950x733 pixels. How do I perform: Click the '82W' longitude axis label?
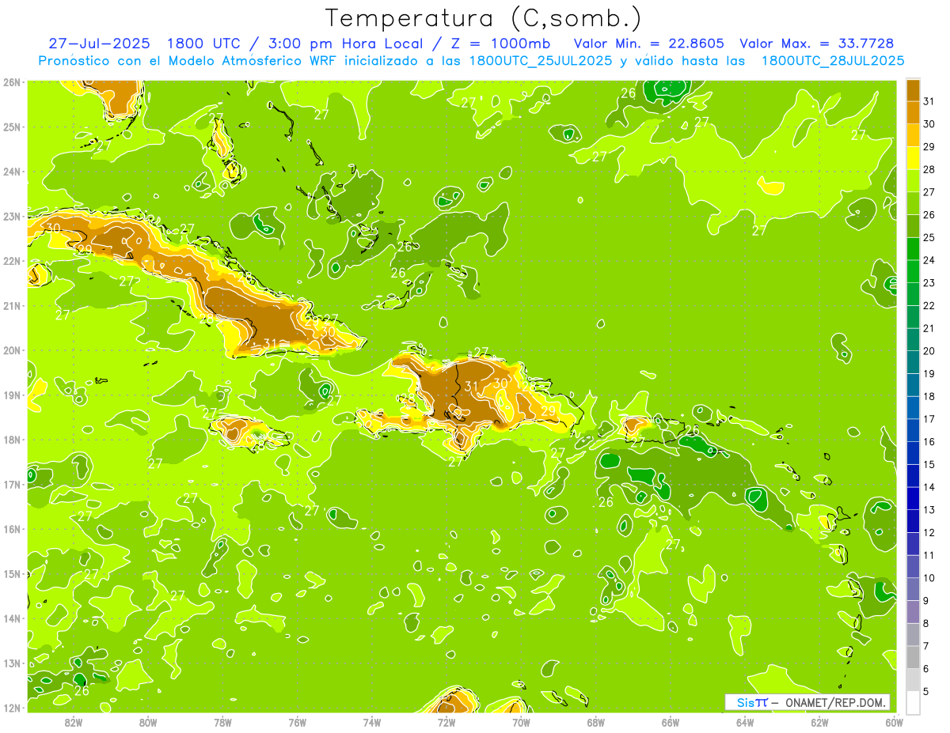[74, 722]
